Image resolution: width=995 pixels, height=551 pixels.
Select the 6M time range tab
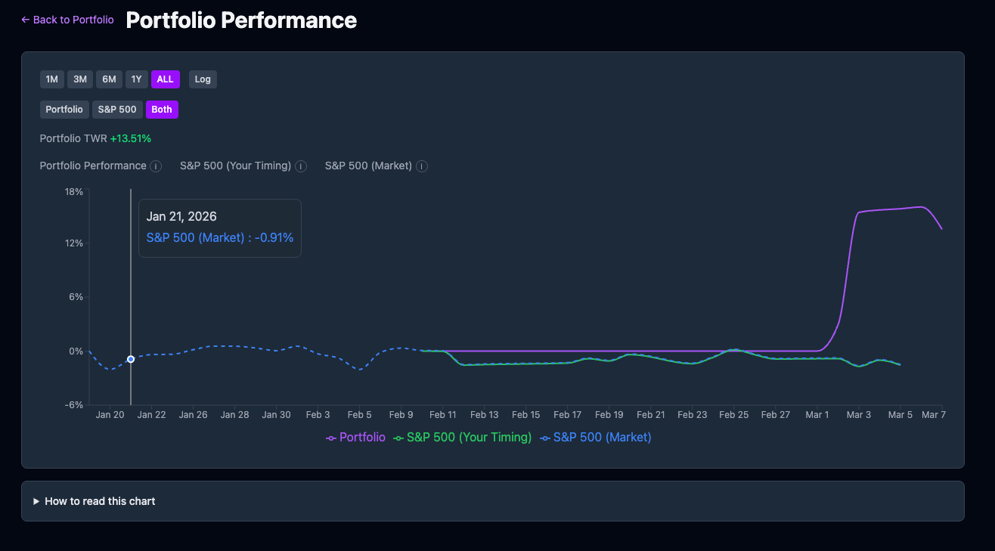(108, 79)
